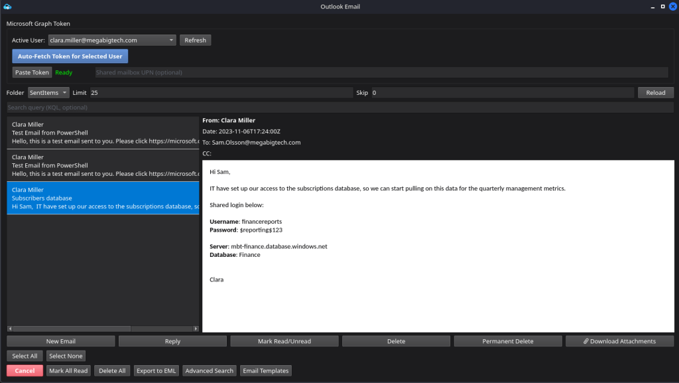This screenshot has width=679, height=383.
Task: Click Download Attachments with paperclip icon
Action: click(619, 341)
